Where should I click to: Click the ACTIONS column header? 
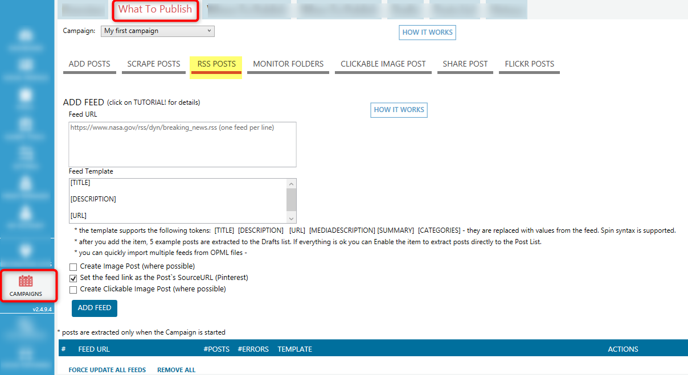coord(623,349)
